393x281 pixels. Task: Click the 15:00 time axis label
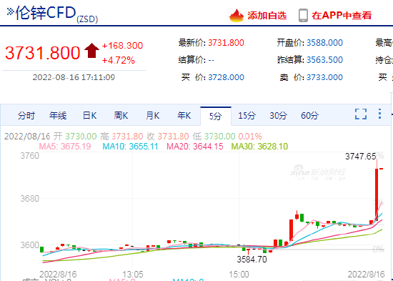(239, 275)
